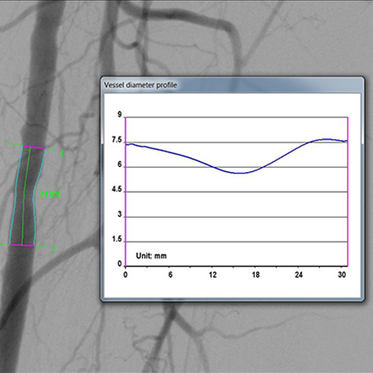Click the right magenta vertical cursor in chart
Image resolution: width=373 pixels, height=373 pixels.
348,192
